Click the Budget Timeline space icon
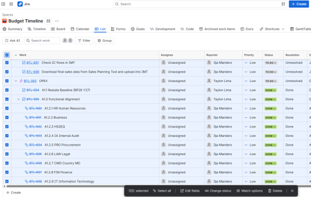The width and height of the screenshot is (311, 197). coord(4,21)
